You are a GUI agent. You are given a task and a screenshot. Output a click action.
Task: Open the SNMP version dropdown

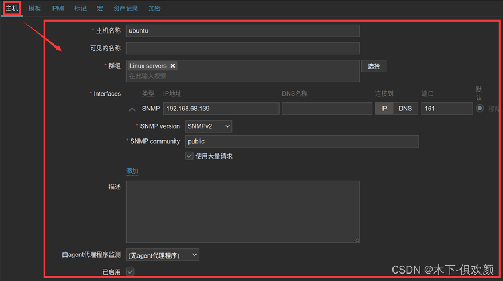(x=209, y=126)
